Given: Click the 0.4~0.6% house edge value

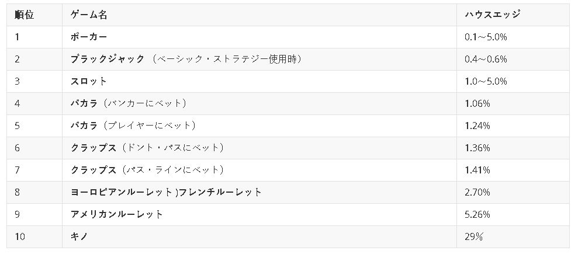Looking at the screenshot, I should [485, 59].
